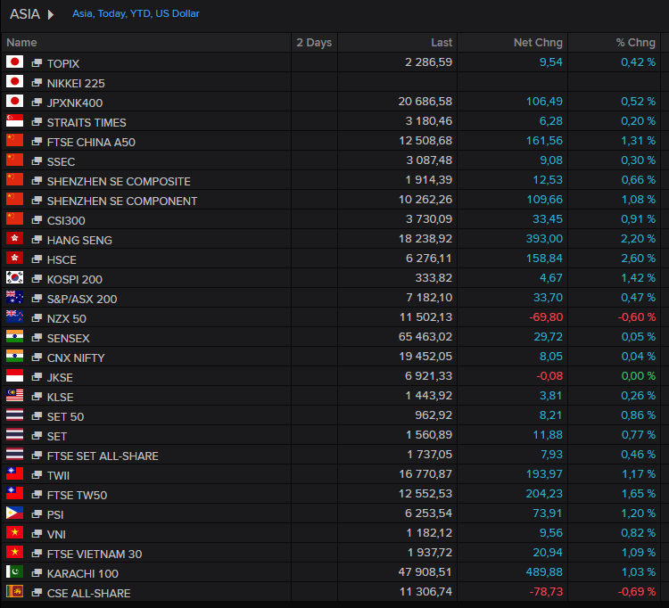The height and width of the screenshot is (608, 669).
Task: Click the pop-out icon beside HANG SENG
Action: point(37,240)
